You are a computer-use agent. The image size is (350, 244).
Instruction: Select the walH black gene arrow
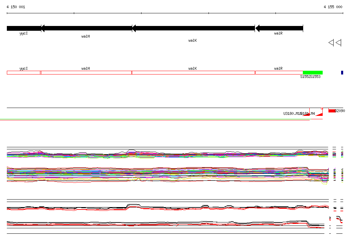86,28
